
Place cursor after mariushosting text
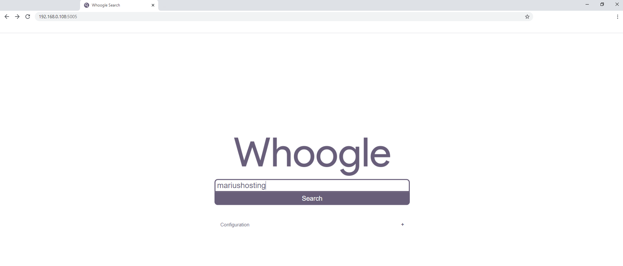(266, 185)
